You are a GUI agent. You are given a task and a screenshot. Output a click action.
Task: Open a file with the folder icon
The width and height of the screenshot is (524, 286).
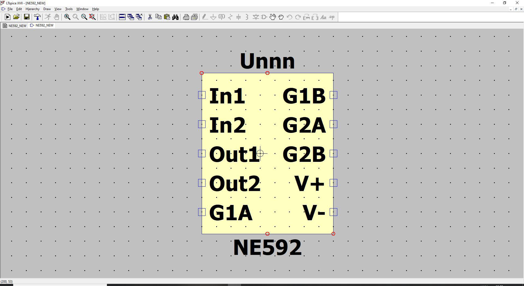pos(16,17)
